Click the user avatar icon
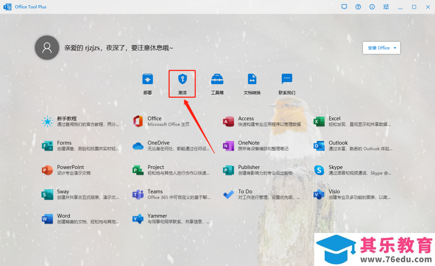 coord(47,47)
